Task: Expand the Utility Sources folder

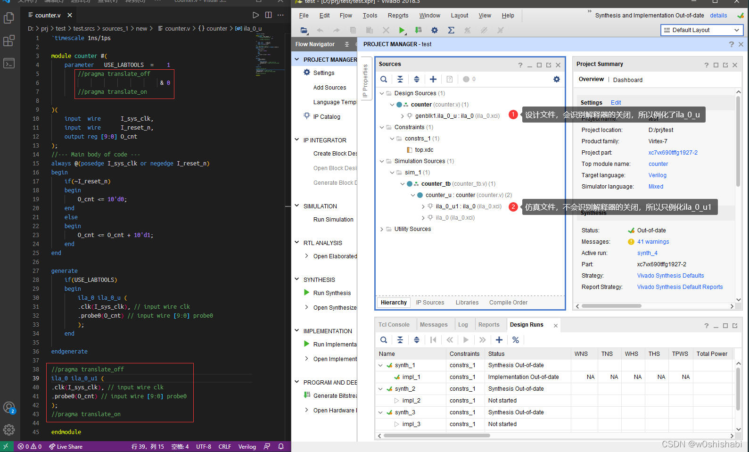Action: 382,229
